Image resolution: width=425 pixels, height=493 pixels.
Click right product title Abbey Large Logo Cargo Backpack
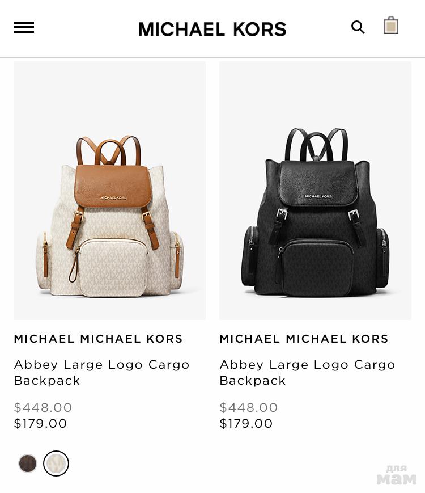[307, 373]
